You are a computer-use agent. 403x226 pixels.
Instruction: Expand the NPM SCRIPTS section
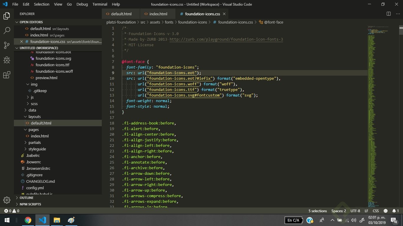pyautogui.click(x=30, y=204)
